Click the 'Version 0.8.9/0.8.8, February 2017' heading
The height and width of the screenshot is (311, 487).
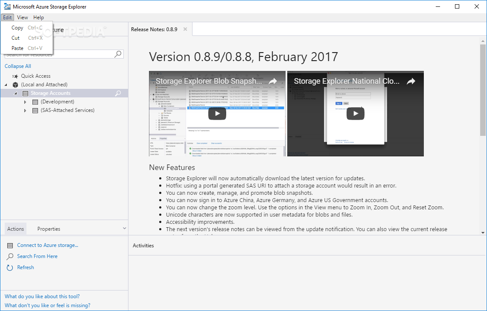coord(243,57)
